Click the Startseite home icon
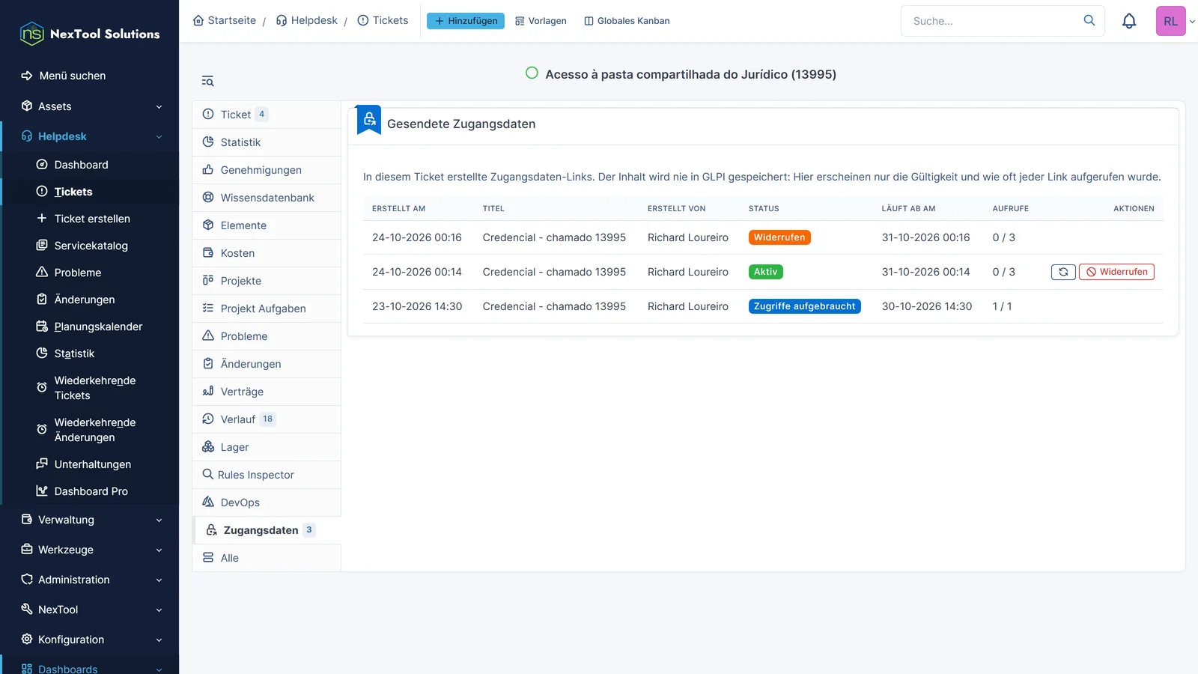The height and width of the screenshot is (674, 1198). tap(198, 20)
